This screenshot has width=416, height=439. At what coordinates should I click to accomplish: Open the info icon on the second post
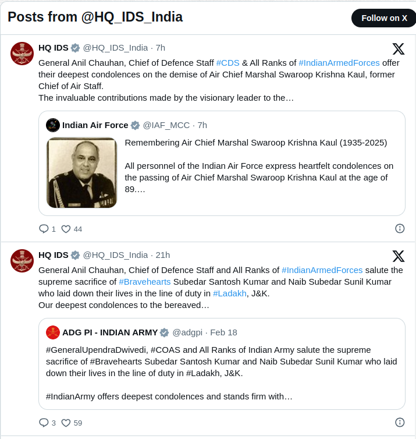pyautogui.click(x=400, y=422)
